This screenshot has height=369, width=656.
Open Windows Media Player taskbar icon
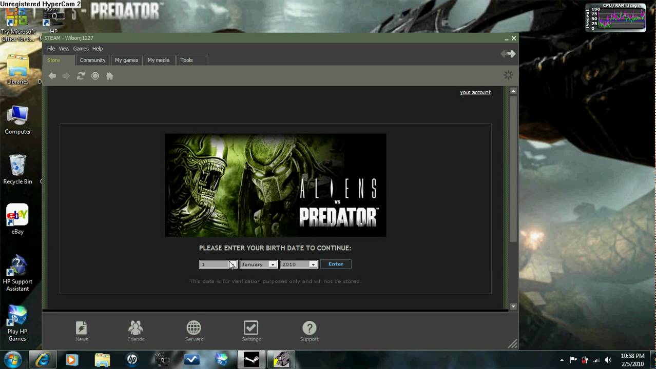point(72,360)
